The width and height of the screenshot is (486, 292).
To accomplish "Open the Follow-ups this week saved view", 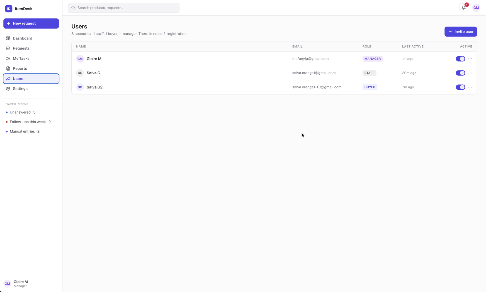I will coord(31,122).
